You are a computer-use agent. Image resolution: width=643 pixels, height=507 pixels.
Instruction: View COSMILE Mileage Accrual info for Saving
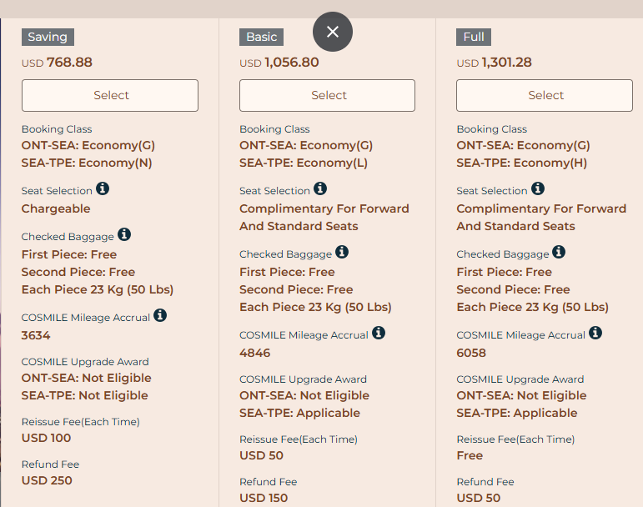click(160, 315)
